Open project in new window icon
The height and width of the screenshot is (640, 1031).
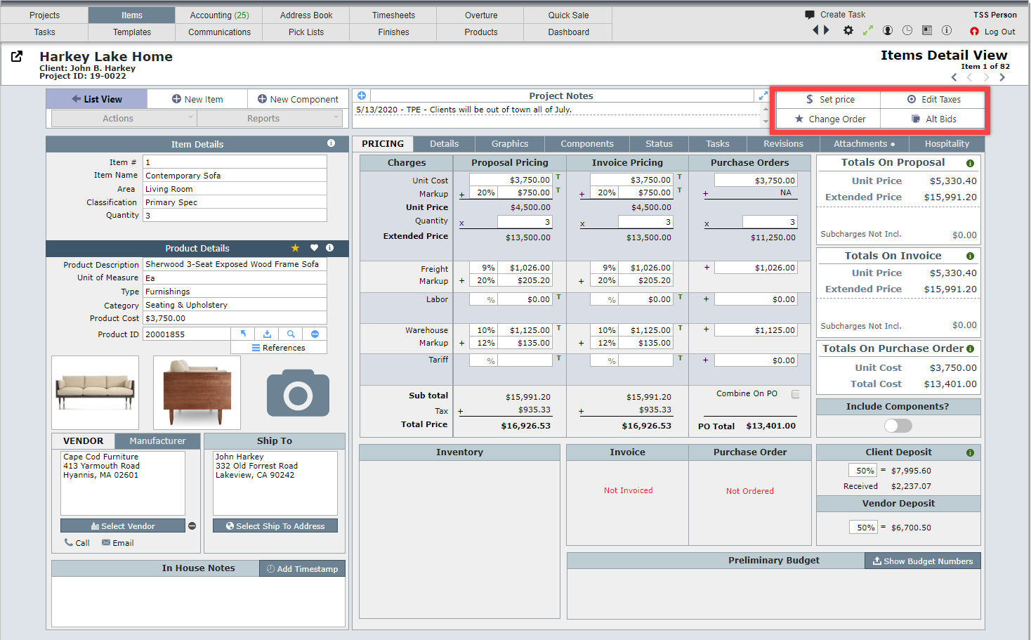coord(17,56)
